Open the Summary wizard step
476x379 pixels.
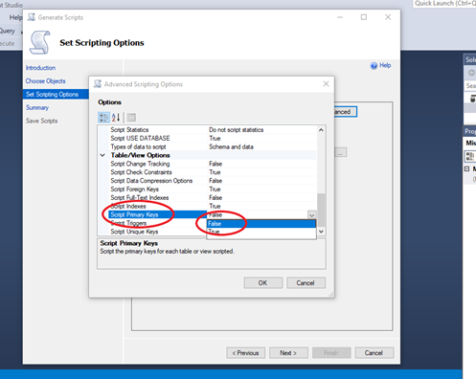[37, 107]
